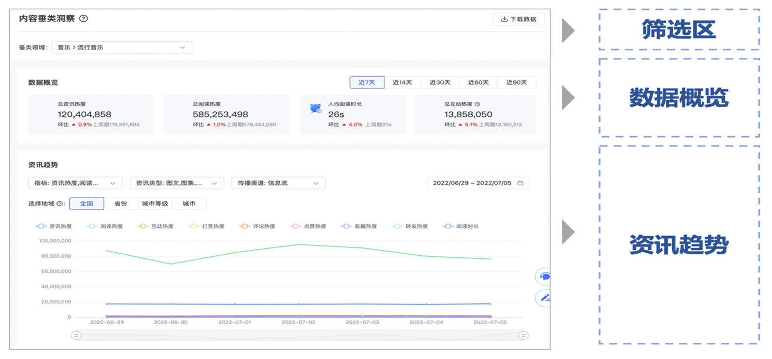Toggle the 资讯热度 legend series
This screenshot has width=772, height=359.
click(54, 226)
